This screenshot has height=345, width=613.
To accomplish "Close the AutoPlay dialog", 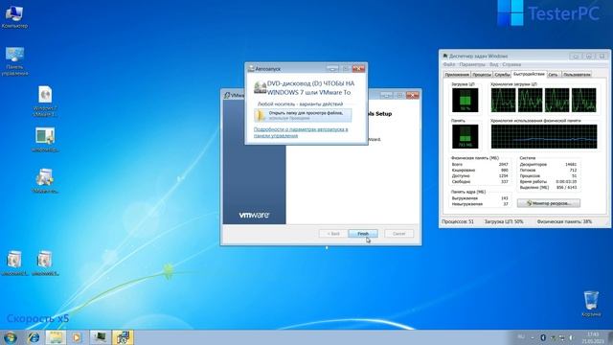I will tap(358, 69).
